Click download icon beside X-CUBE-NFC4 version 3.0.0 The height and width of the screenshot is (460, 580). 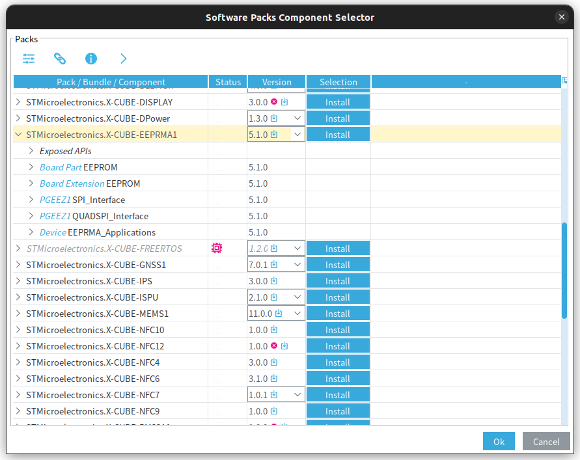point(273,362)
